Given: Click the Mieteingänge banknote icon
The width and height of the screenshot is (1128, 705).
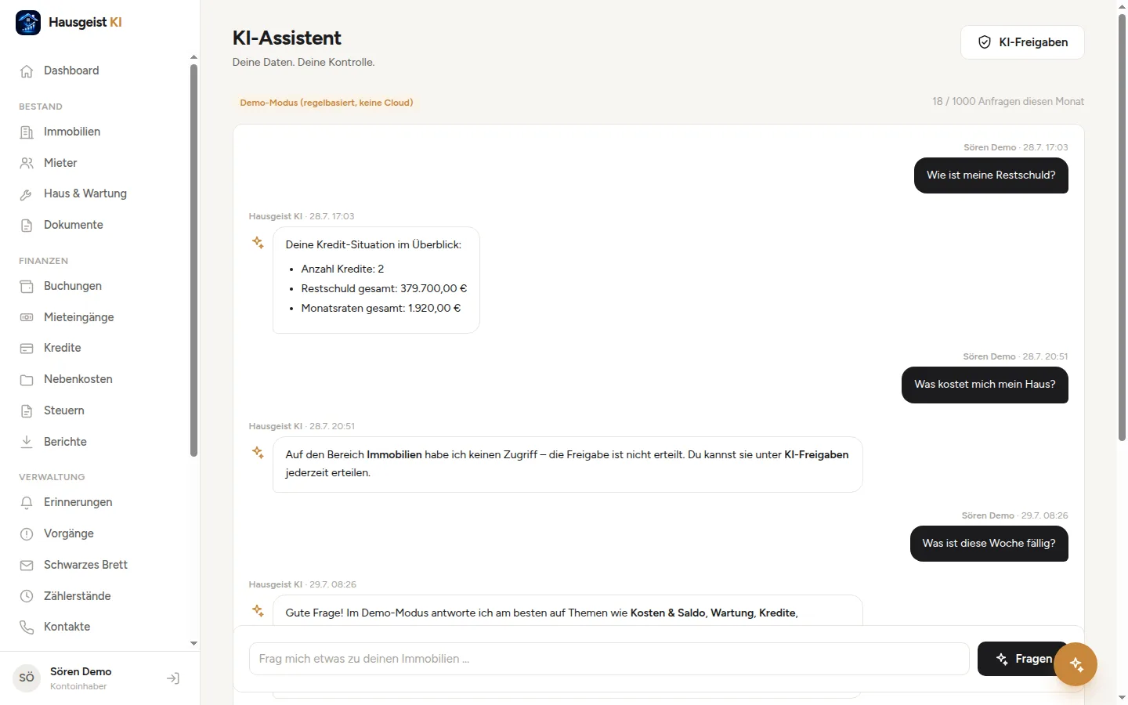Looking at the screenshot, I should coord(27,317).
